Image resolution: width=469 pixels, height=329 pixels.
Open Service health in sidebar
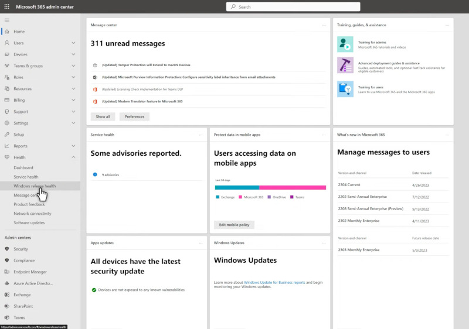26,177
